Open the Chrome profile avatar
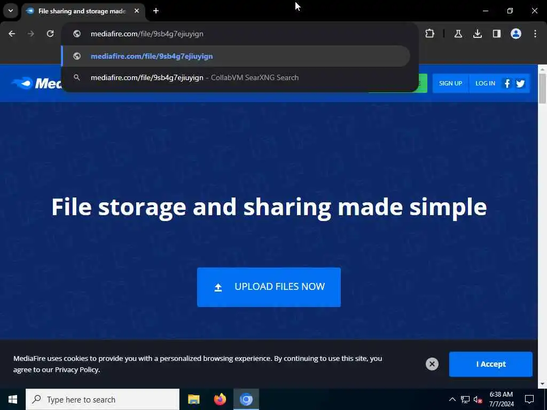 pyautogui.click(x=516, y=34)
